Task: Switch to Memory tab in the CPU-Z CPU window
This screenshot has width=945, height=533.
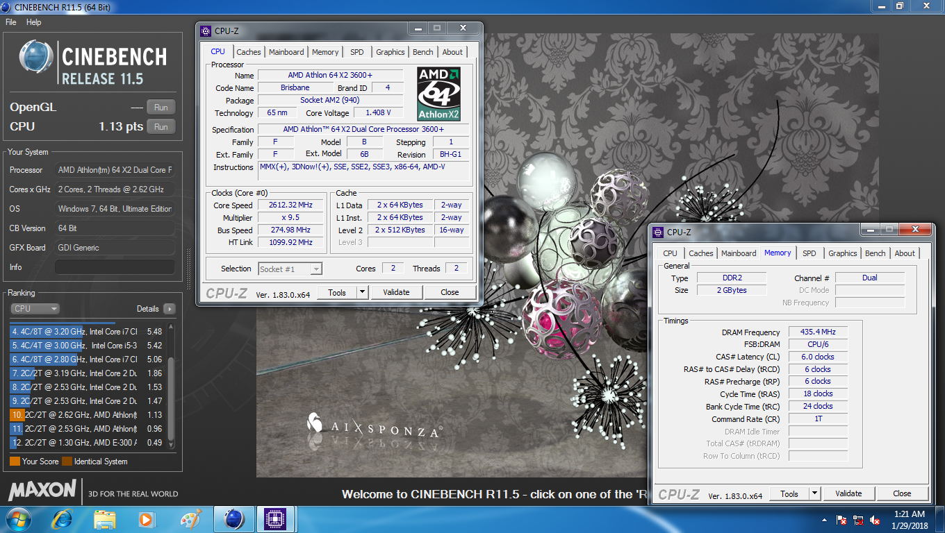Action: click(x=325, y=52)
